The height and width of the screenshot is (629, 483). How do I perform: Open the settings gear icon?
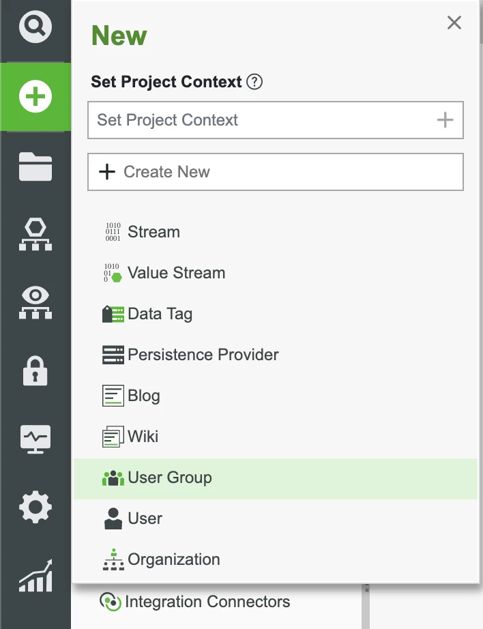pos(35,507)
